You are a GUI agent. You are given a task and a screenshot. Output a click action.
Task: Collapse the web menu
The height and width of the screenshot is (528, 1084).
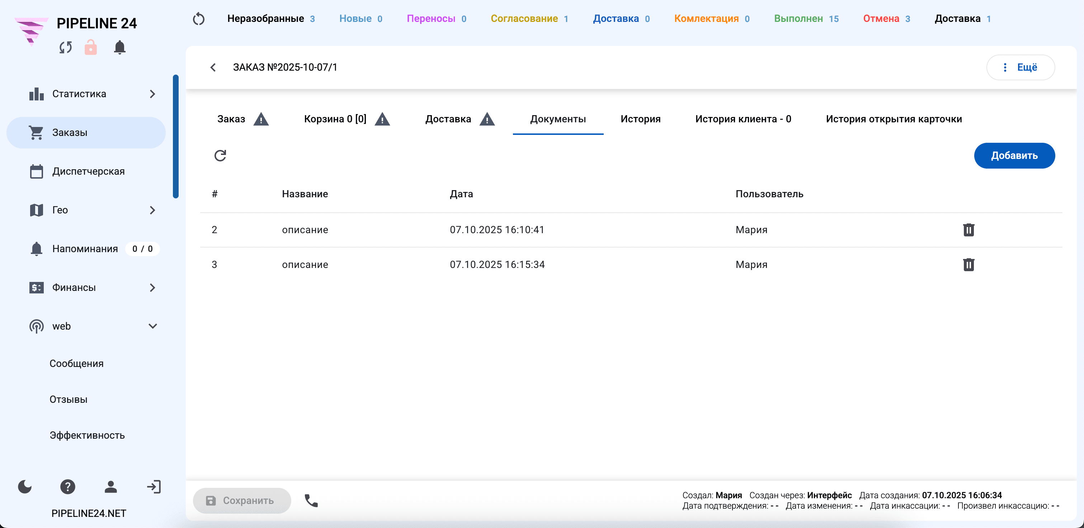[153, 326]
